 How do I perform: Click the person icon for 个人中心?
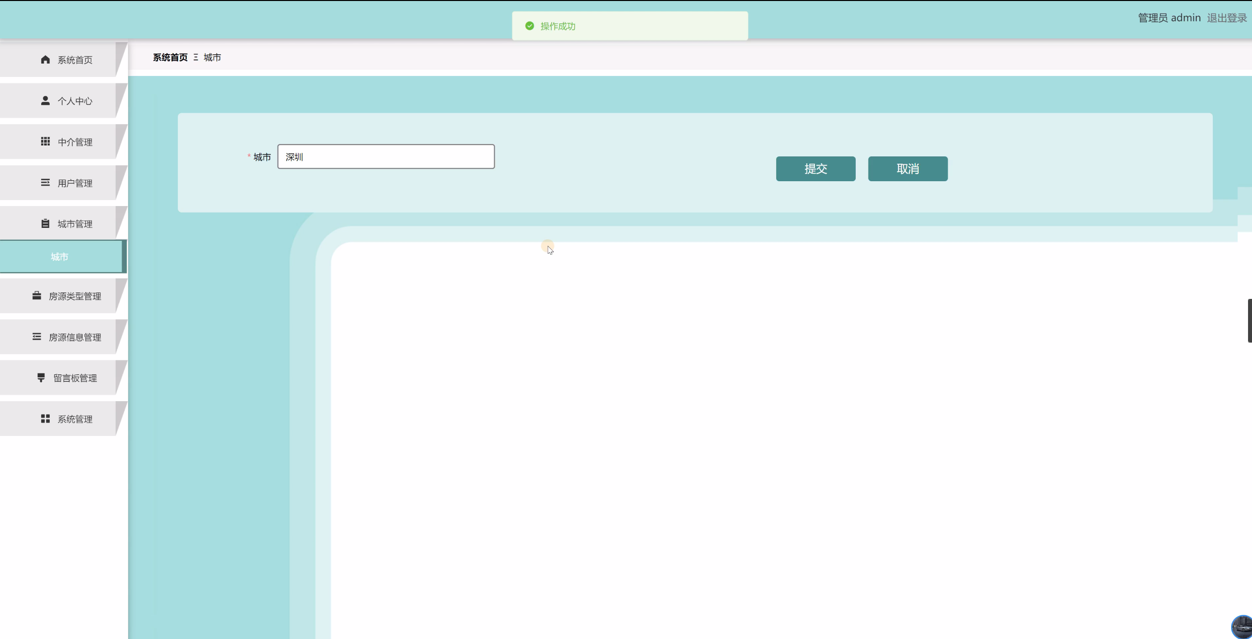[x=45, y=101]
